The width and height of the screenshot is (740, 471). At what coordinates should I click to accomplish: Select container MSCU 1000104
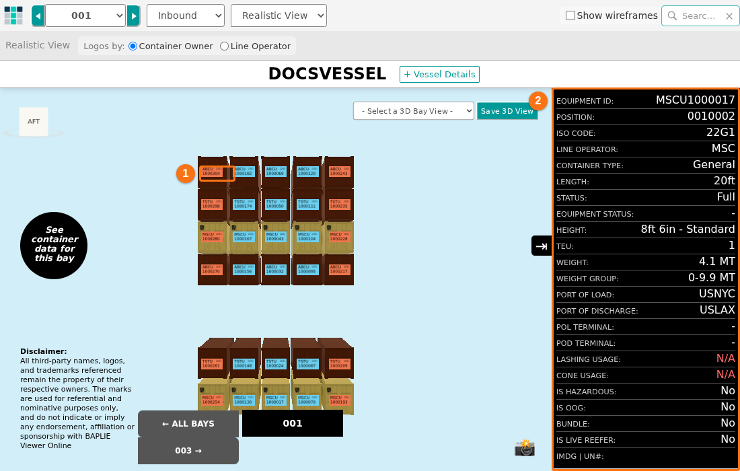pos(307,236)
